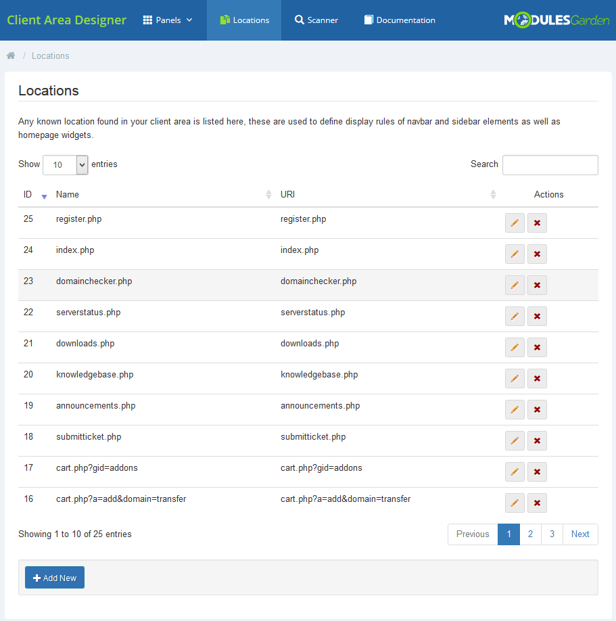
Task: Click the Locations breadcrumb link
Action: click(50, 56)
